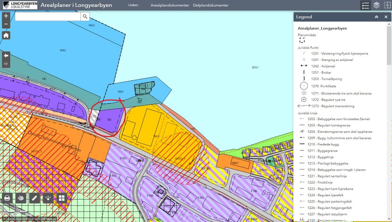
Task: Go back to the previous map extent
Action: 6,56
